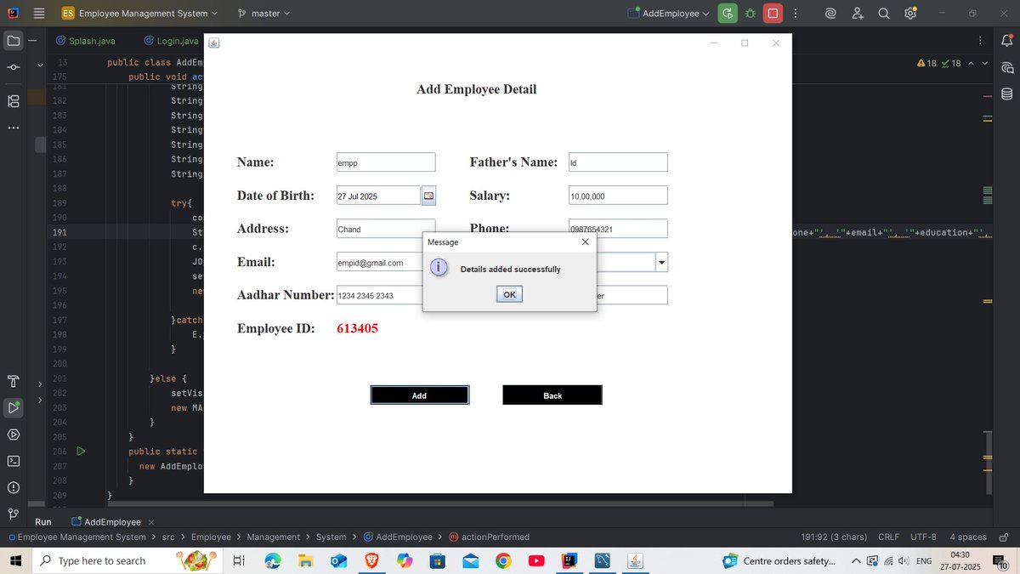Click the read-only lock icon in status bar
The width and height of the screenshot is (1020, 574).
click(x=1004, y=537)
